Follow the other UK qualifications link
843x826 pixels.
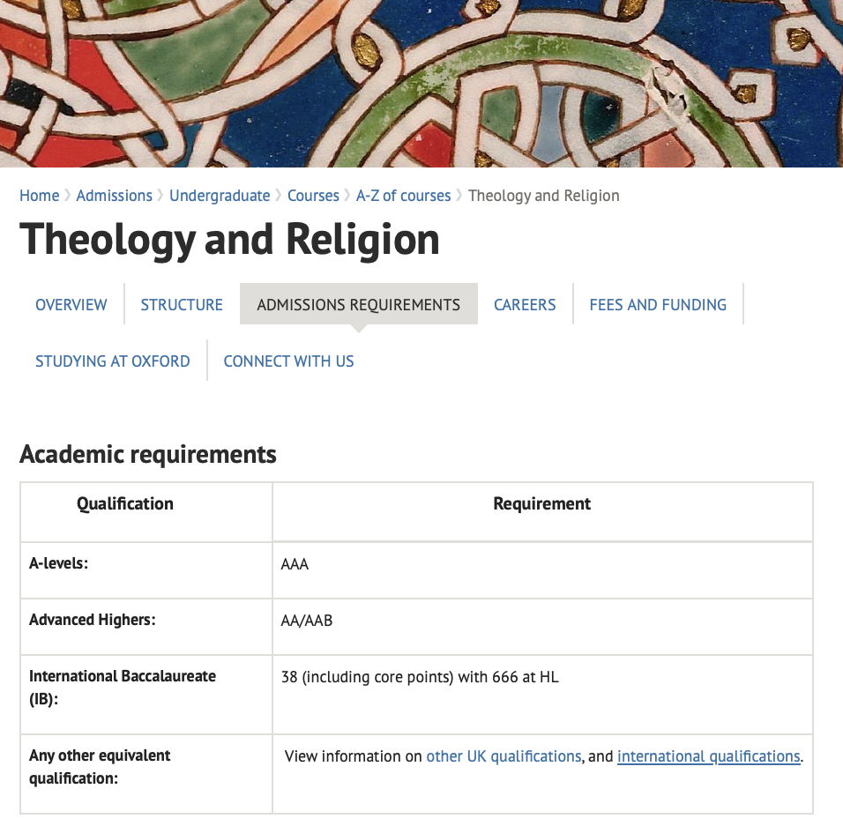click(x=504, y=756)
